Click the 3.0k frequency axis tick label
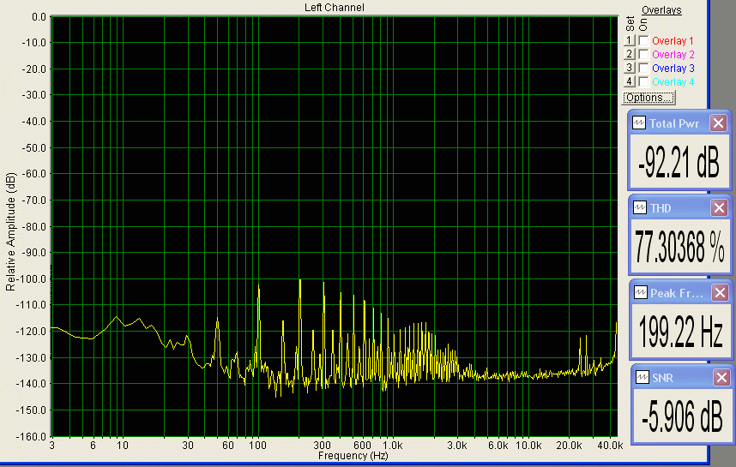Image resolution: width=736 pixels, height=467 pixels. pos(457,445)
